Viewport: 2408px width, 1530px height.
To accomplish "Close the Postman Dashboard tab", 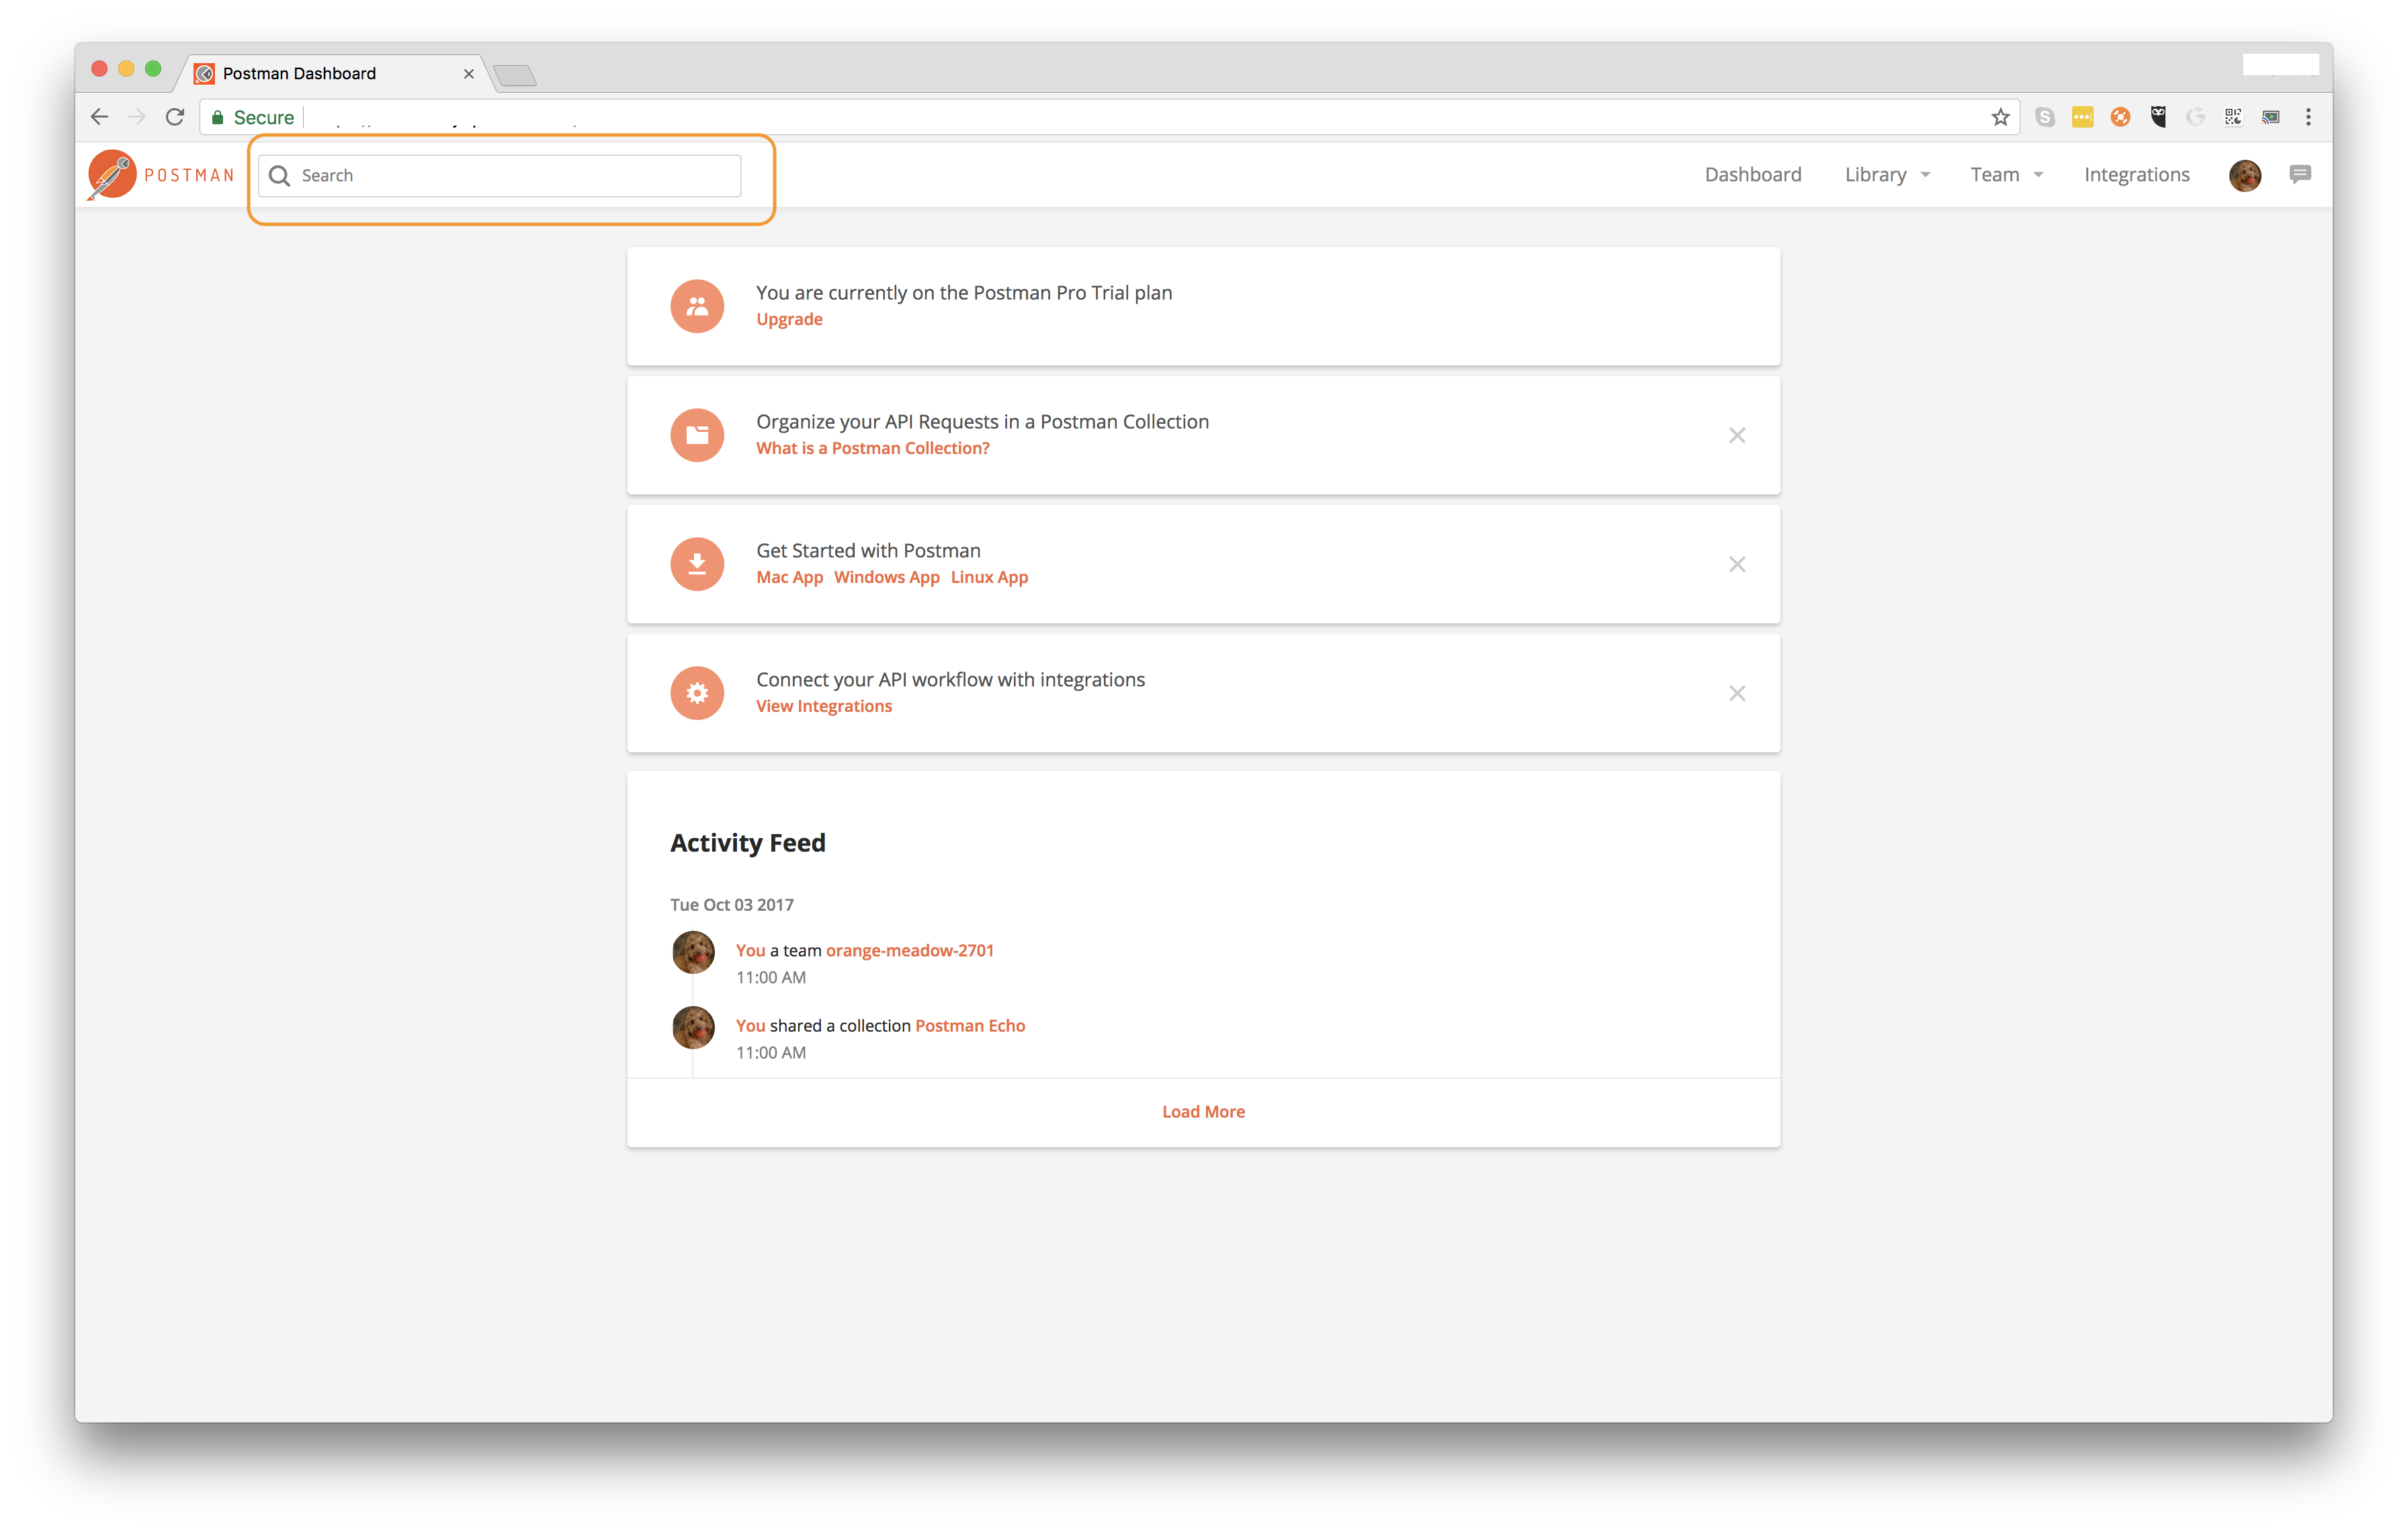I will [468, 73].
